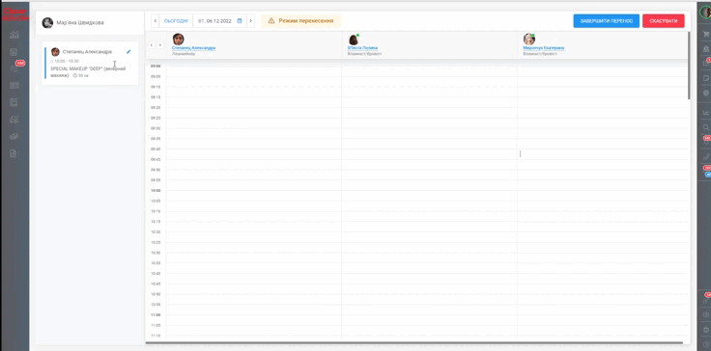Open the shopping cart icon in right sidebar
The width and height of the screenshot is (711, 351).
point(706,34)
